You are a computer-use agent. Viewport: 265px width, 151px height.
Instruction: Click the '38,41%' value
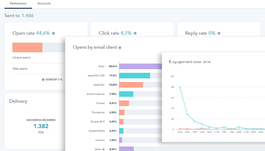click(113, 66)
